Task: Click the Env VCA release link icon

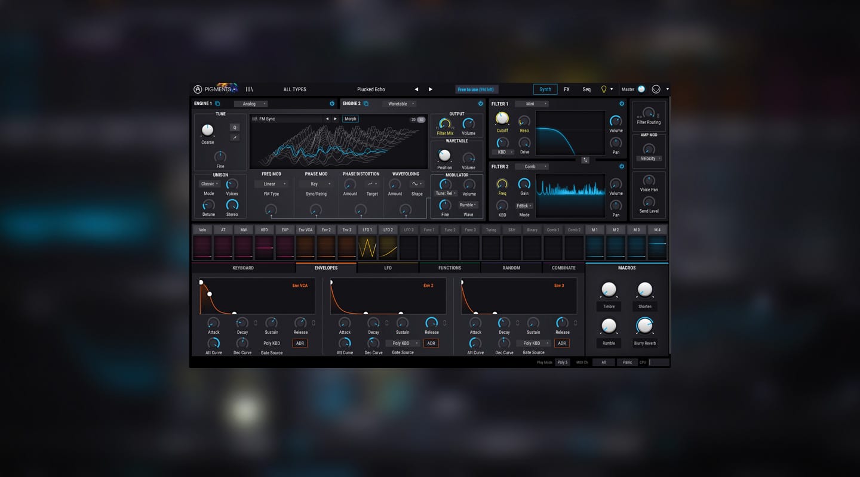Action: click(x=314, y=323)
